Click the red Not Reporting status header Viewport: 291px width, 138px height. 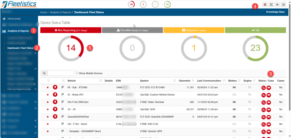[x=71, y=30]
